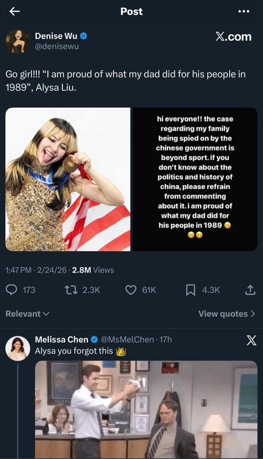Bookmark the post with the bookmark icon
The image size is (263, 459).
190,290
